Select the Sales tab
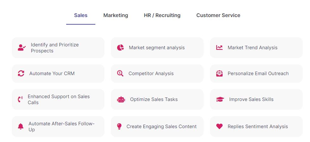This screenshot has height=142, width=310. pos(81,15)
